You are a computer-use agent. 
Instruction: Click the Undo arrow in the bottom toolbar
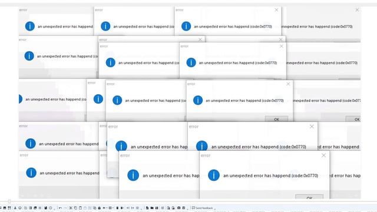60,208
